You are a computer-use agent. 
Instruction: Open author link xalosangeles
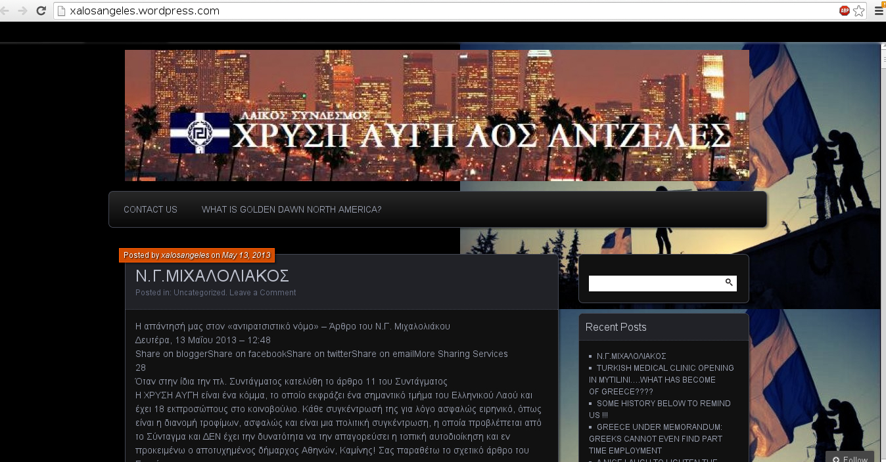coord(185,255)
